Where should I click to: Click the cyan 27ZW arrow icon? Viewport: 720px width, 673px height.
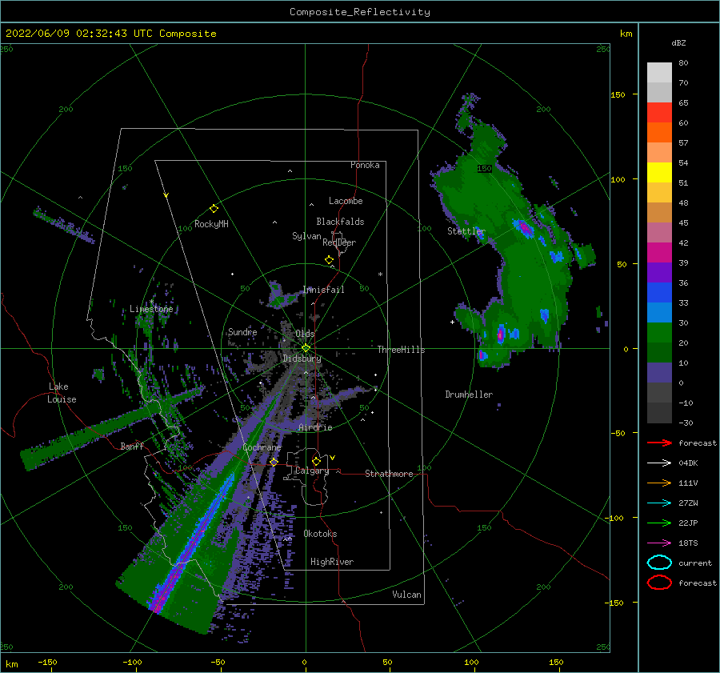[659, 503]
